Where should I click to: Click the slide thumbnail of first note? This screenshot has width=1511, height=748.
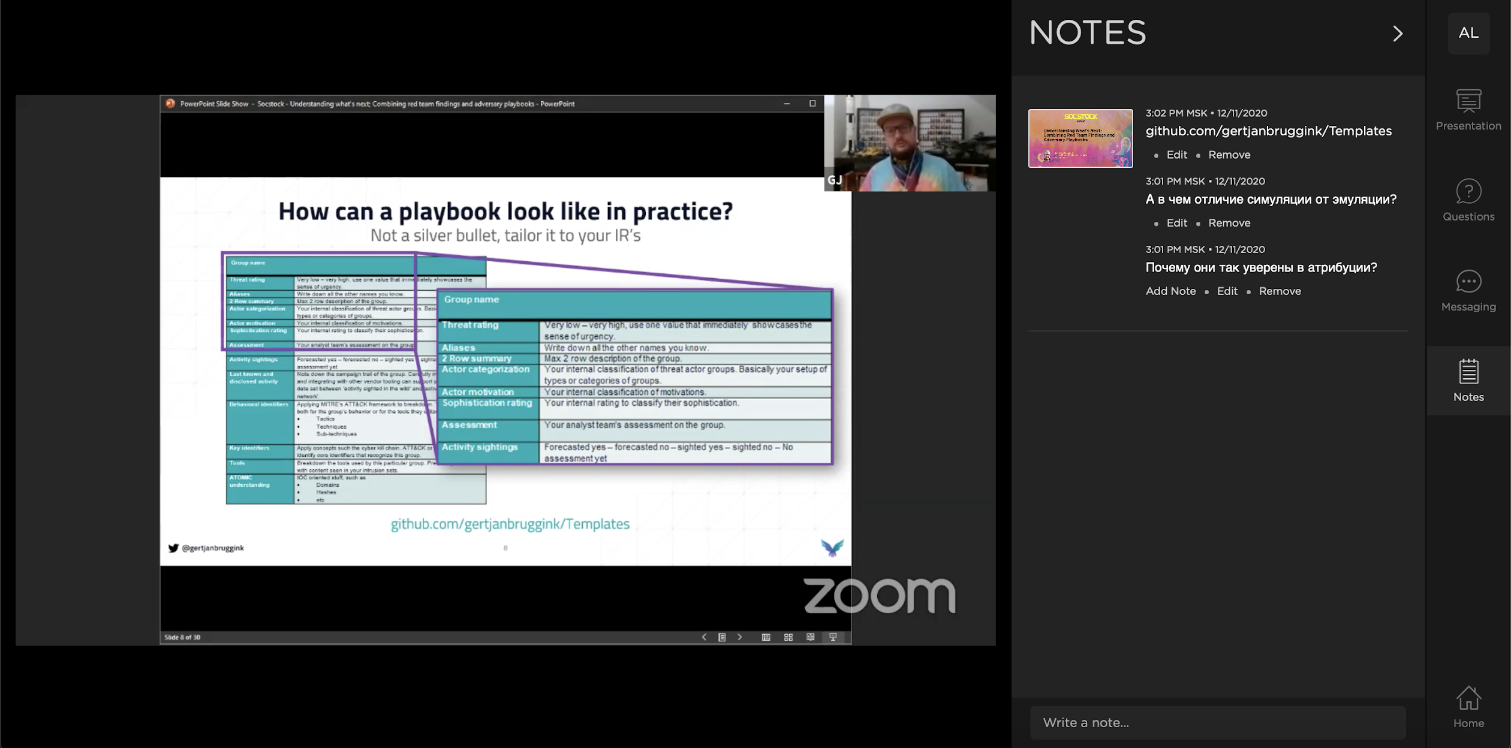(x=1080, y=138)
